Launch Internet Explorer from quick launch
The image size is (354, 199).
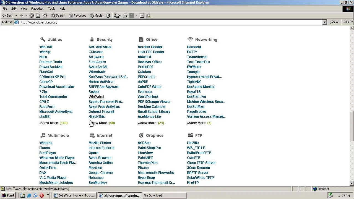click(x=29, y=195)
